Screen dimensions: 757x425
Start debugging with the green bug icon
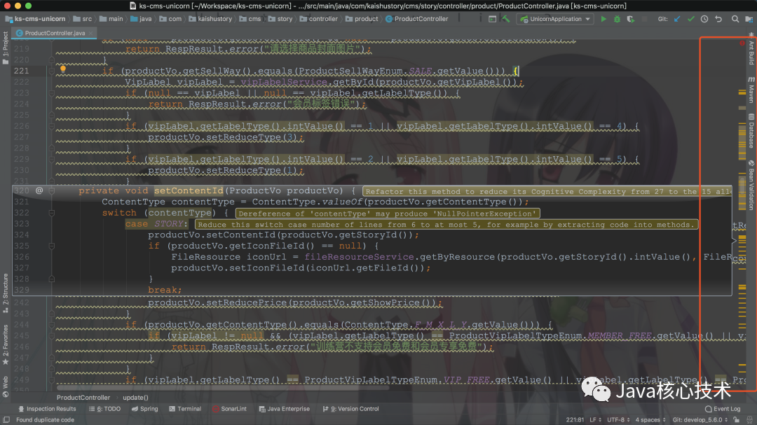(x=617, y=19)
